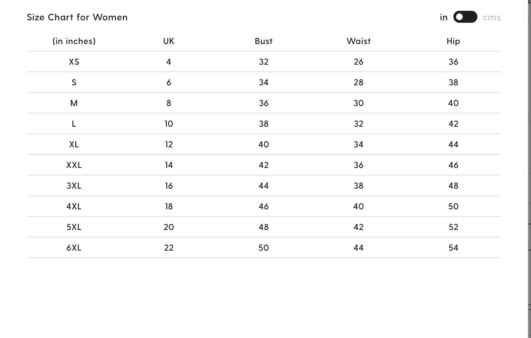The height and width of the screenshot is (338, 531).
Task: Click the Size Chart for Women heading
Action: coord(77,17)
